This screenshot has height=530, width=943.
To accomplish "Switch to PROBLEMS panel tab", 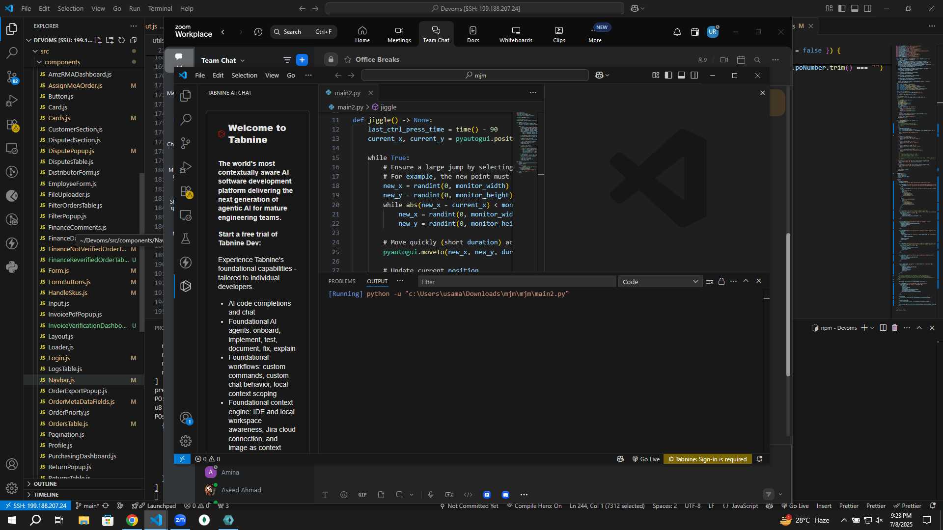I will pos(342,281).
